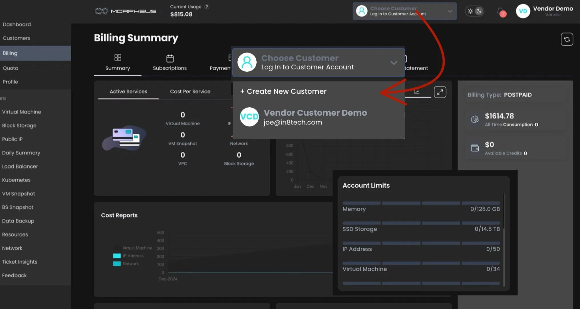This screenshot has width=580, height=309.
Task: Switch to dark mode moon toggle
Action: point(479,11)
